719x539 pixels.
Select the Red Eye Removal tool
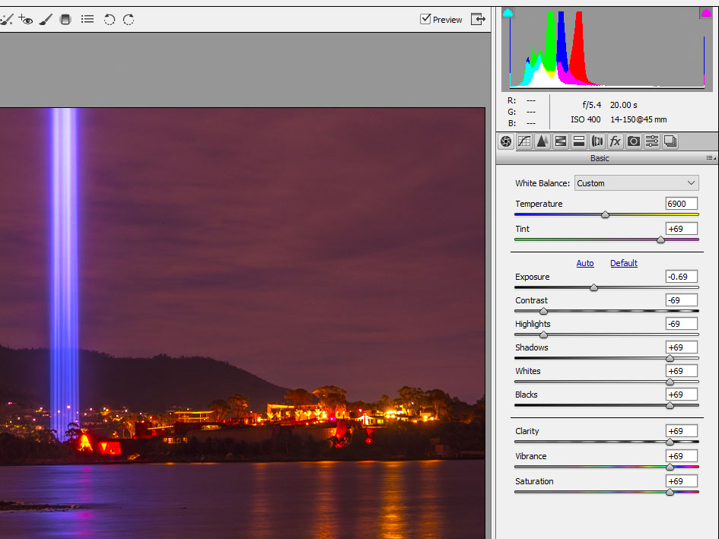coord(26,20)
